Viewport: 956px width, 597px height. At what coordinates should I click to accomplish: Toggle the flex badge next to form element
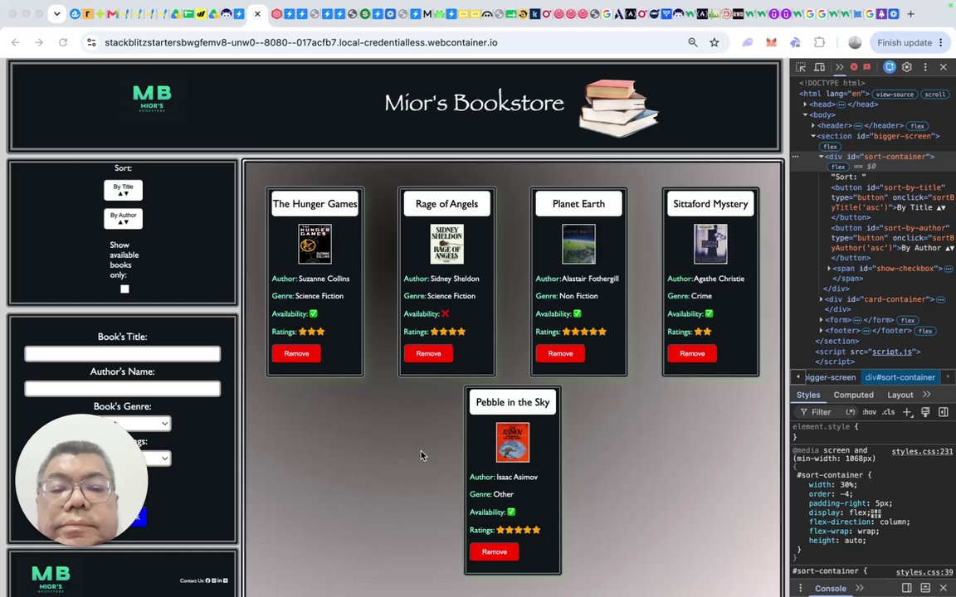click(908, 320)
